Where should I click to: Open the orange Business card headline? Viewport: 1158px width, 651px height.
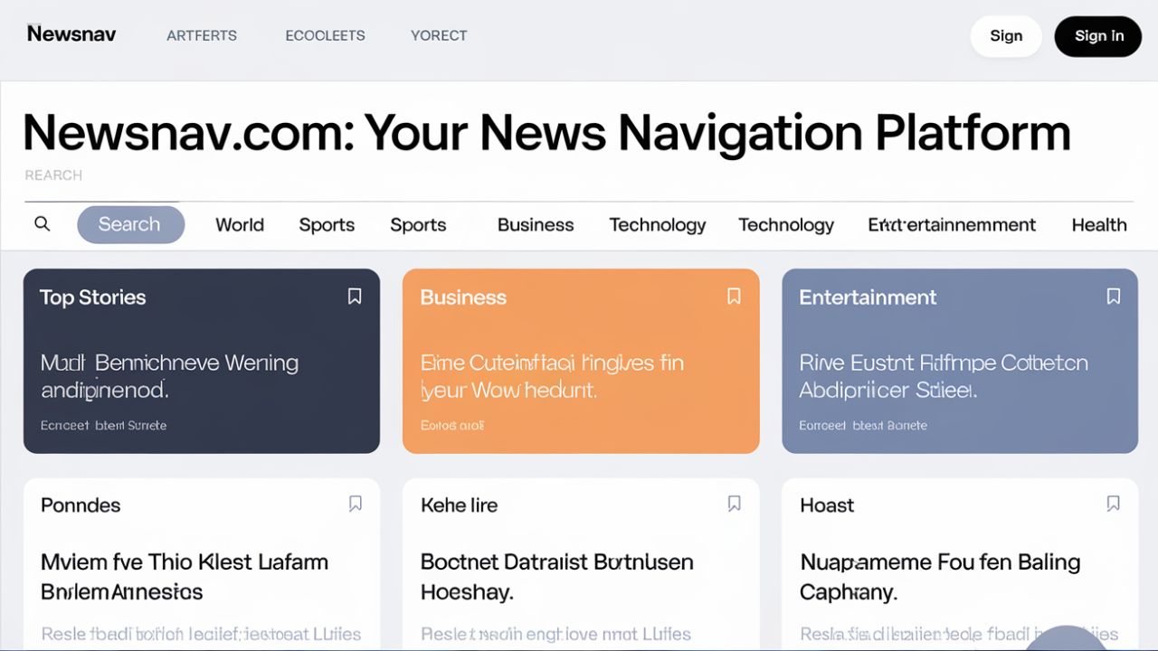(552, 376)
